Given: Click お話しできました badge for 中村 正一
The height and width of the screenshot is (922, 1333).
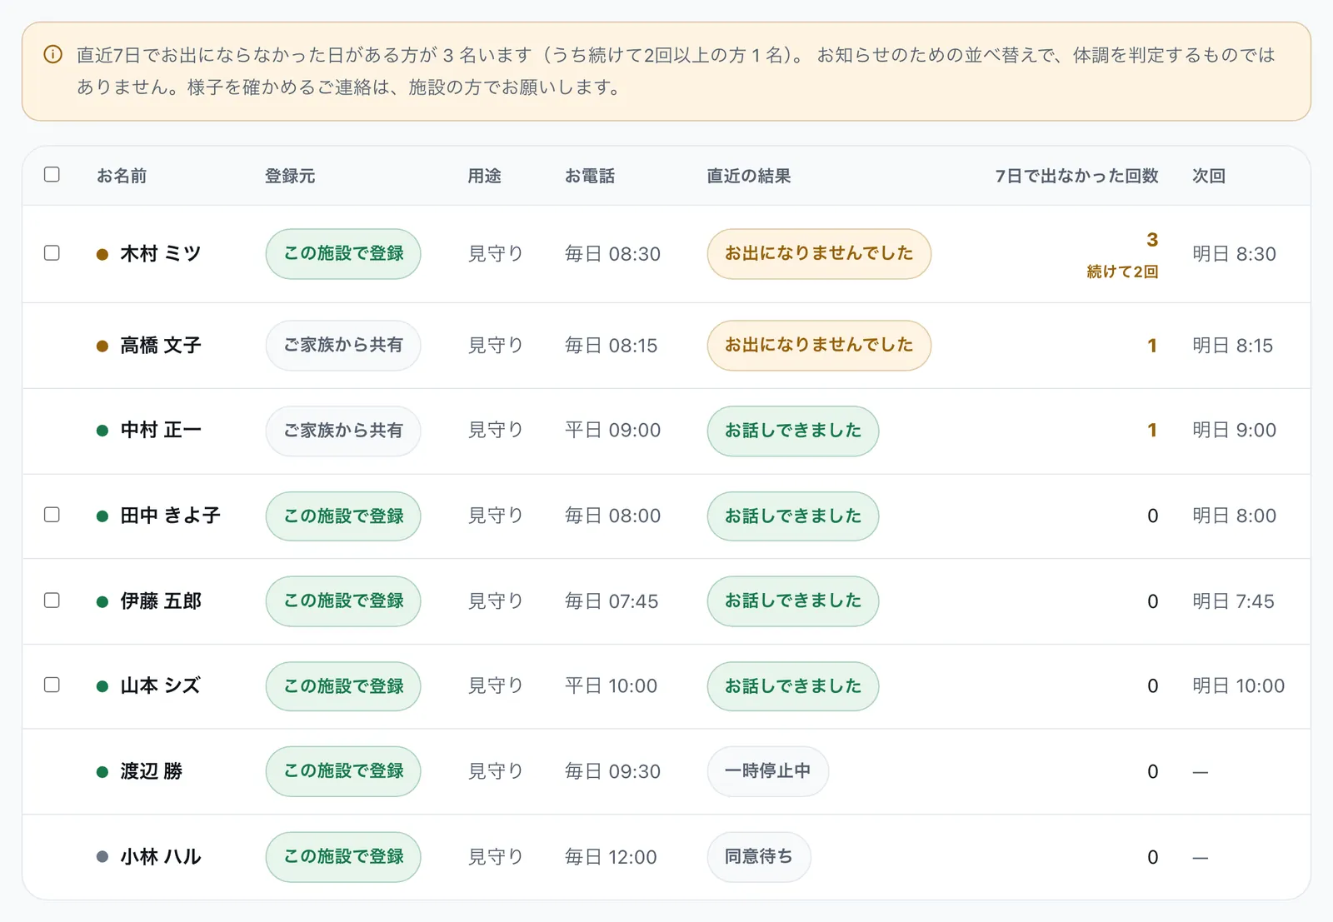Looking at the screenshot, I should click(x=793, y=431).
